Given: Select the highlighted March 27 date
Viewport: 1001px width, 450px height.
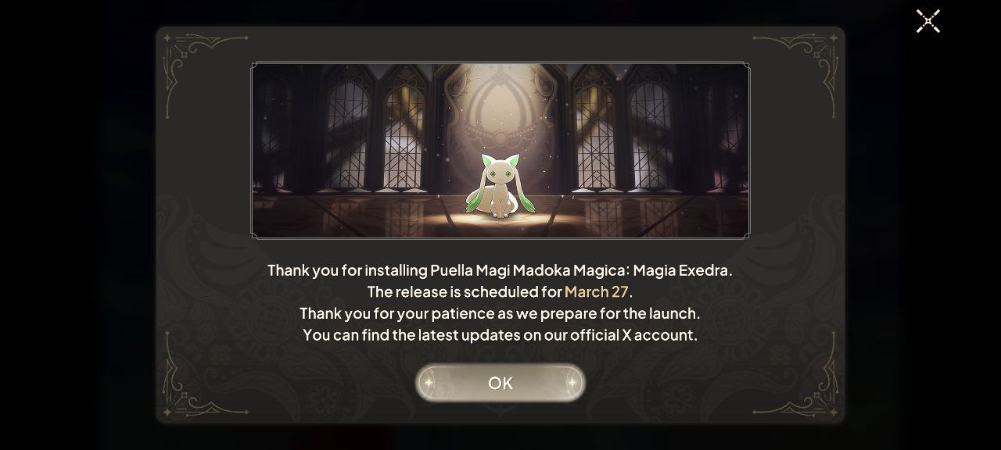Looking at the screenshot, I should [597, 292].
